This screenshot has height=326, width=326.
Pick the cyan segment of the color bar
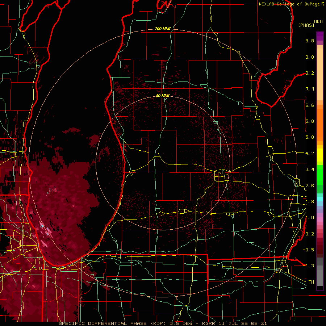click(x=320, y=199)
